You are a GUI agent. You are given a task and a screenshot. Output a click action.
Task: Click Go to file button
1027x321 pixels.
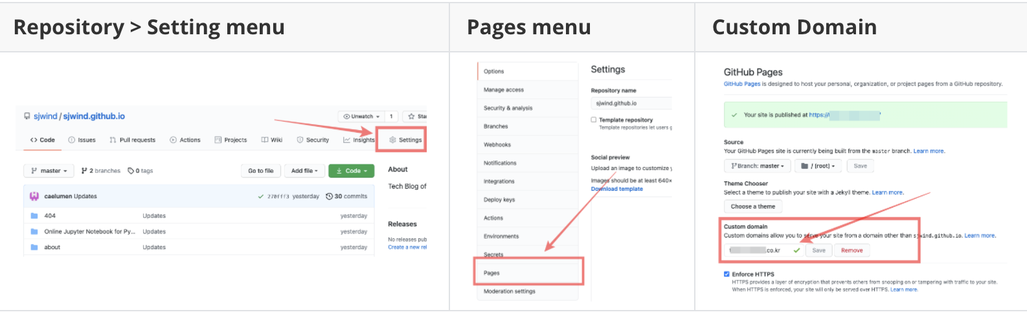pos(261,171)
